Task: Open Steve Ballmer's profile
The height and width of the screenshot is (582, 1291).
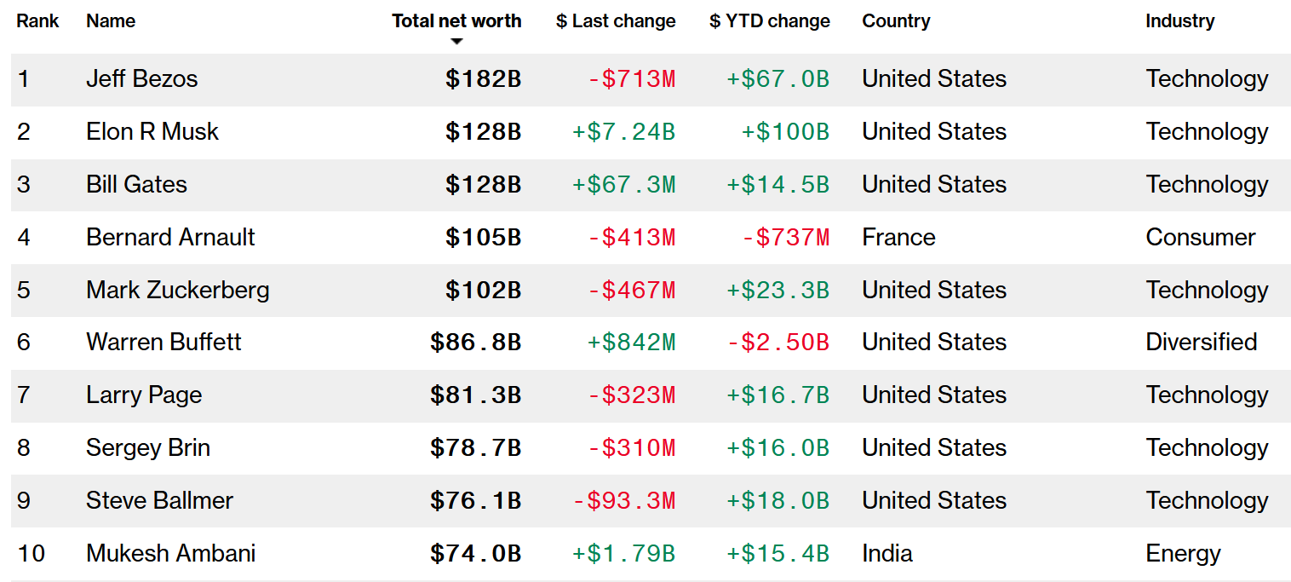Action: point(159,501)
